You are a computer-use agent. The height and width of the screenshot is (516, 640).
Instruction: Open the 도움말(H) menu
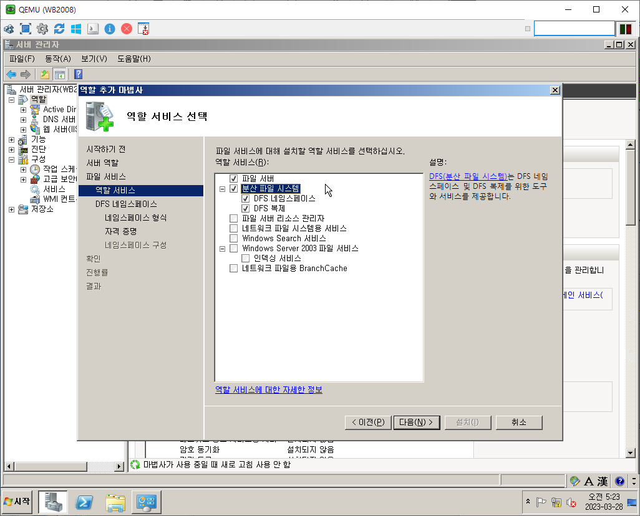(134, 59)
